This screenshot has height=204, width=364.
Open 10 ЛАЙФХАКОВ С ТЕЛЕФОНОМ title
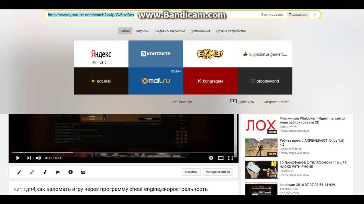tap(313, 165)
